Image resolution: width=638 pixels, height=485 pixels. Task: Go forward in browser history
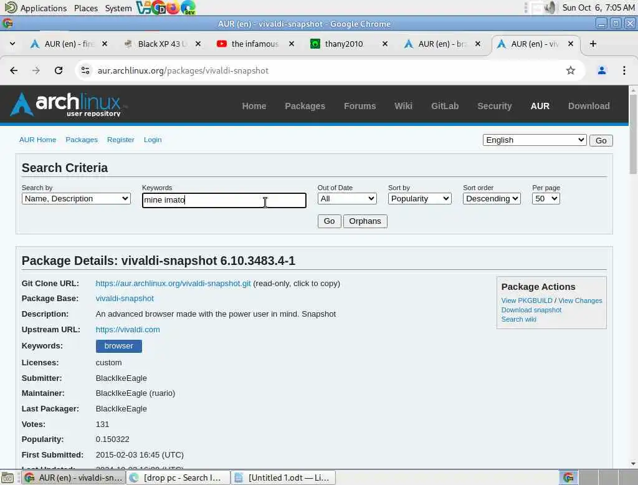[36, 70]
